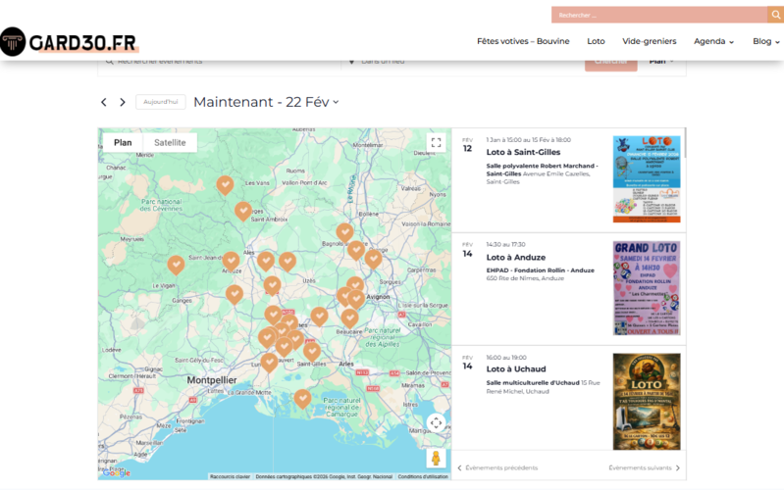Click the 'Événements suivants' link
Image resolution: width=784 pixels, height=490 pixels.
tap(644, 467)
